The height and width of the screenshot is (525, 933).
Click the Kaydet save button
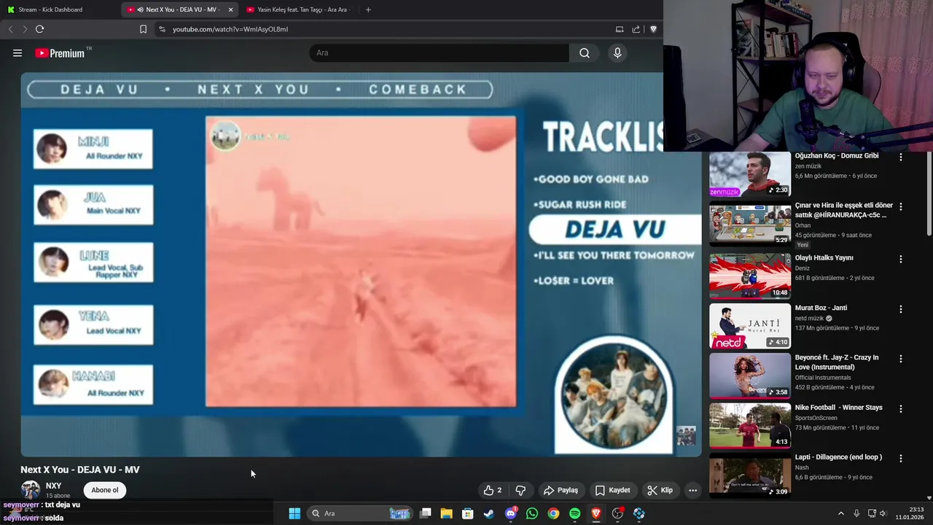tap(612, 490)
